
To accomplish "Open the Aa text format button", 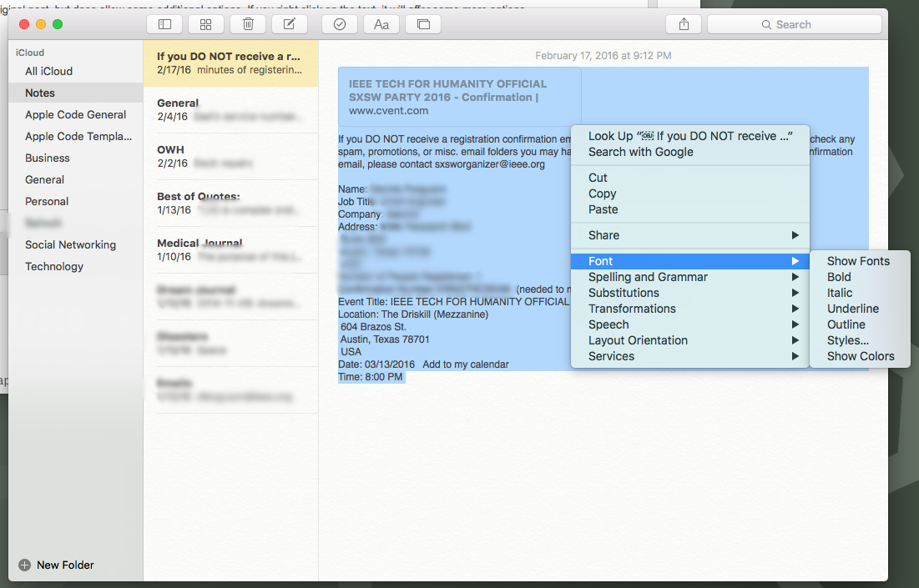I will (x=381, y=24).
